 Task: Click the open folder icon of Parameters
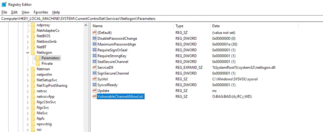point(38,58)
